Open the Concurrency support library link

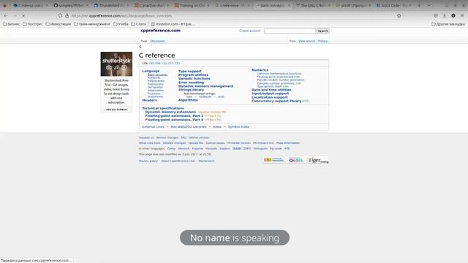pyautogui.click(x=276, y=101)
